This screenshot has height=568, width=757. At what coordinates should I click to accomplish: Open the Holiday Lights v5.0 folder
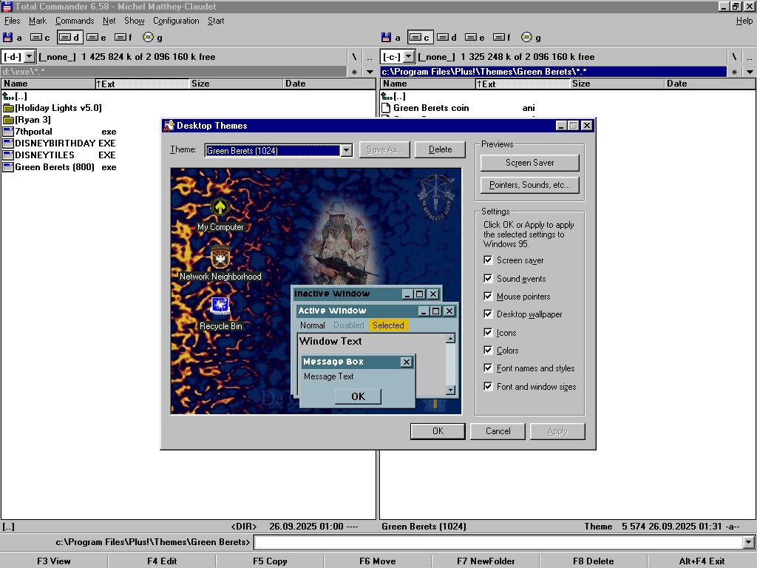tap(58, 108)
